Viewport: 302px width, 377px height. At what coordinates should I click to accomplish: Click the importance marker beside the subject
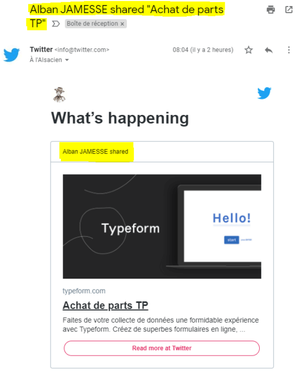point(56,24)
